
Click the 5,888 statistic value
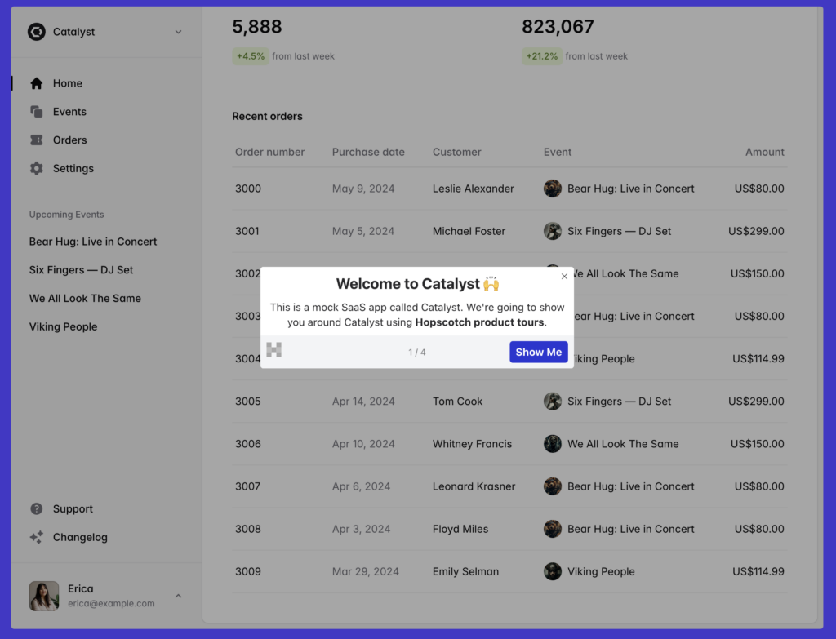pyautogui.click(x=257, y=27)
